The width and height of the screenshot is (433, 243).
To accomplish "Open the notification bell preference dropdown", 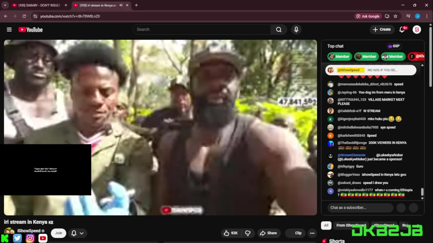I will [x=77, y=233].
